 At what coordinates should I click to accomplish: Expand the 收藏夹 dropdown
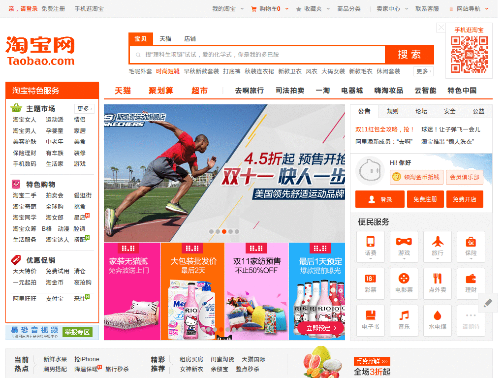[328, 9]
